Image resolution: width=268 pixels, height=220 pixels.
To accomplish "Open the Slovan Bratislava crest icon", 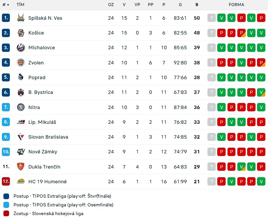I will pyautogui.click(x=21, y=137).
